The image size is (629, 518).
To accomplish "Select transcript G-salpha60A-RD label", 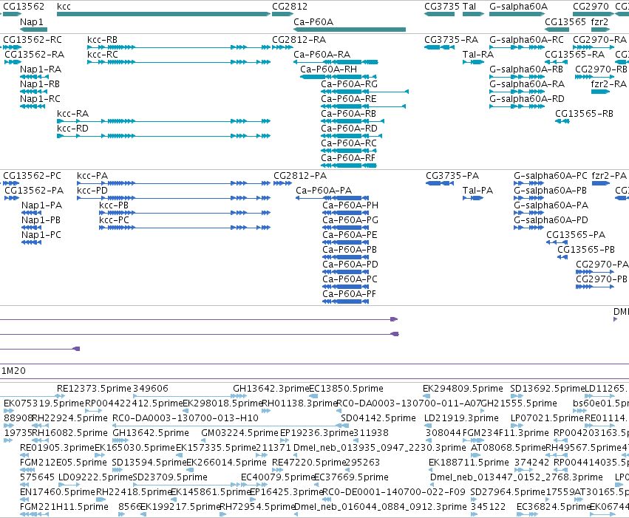I will 527,99.
